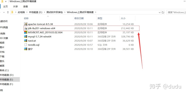Expand the chevron after Windows上测试环境搭建 breadcrumb

coord(96,12)
